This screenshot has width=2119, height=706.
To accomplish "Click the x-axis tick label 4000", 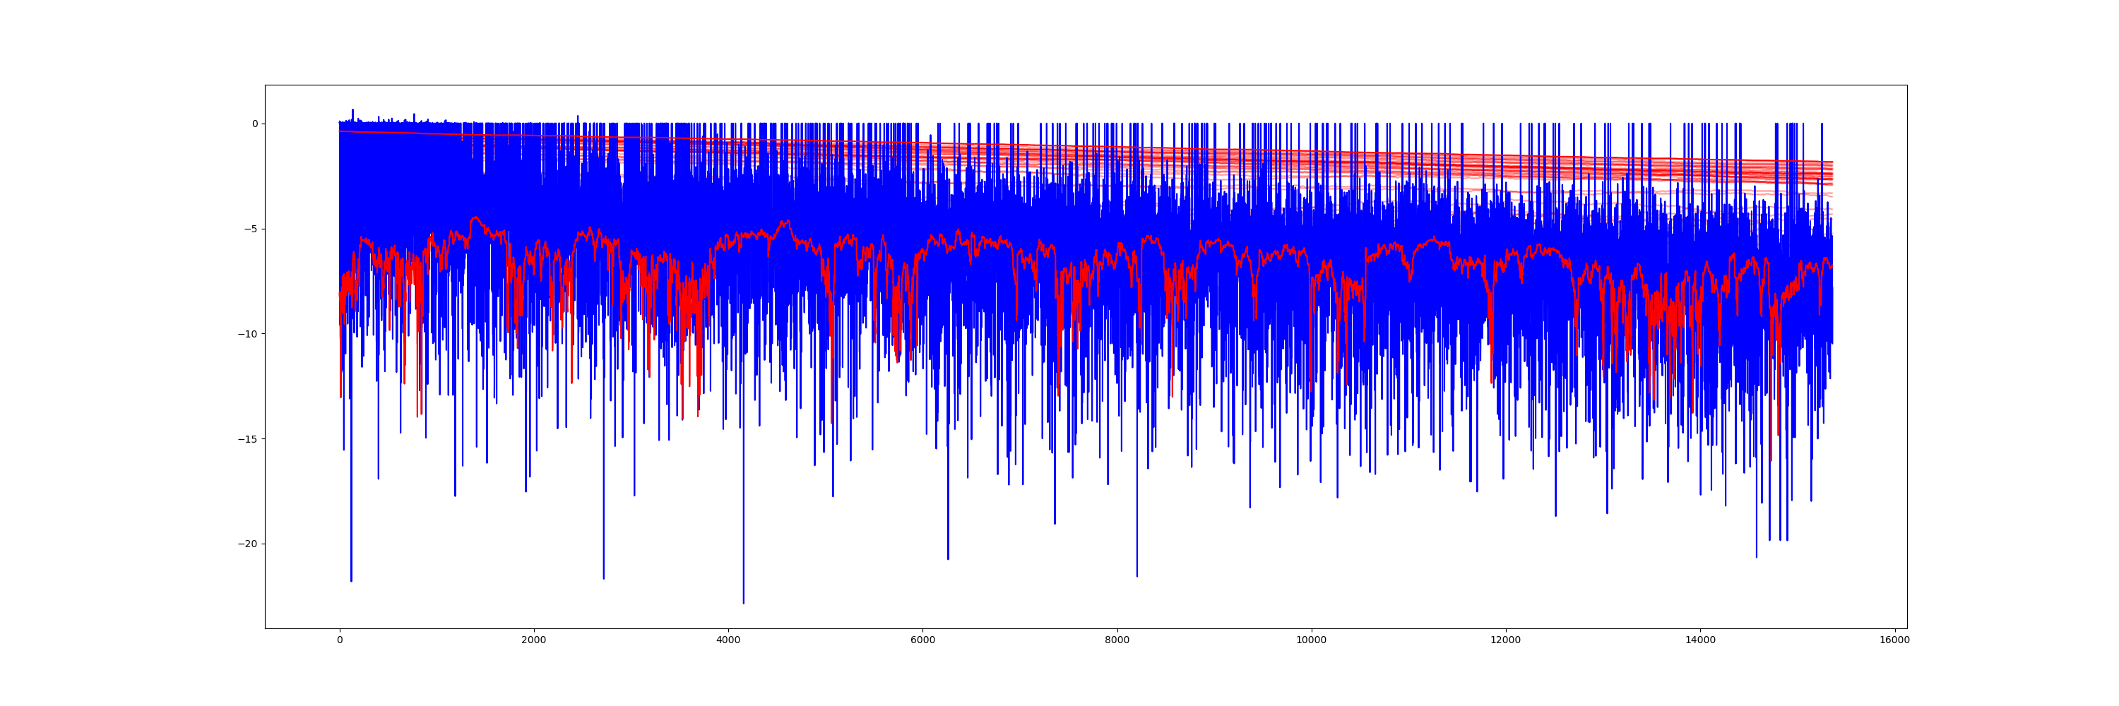I will point(728,640).
